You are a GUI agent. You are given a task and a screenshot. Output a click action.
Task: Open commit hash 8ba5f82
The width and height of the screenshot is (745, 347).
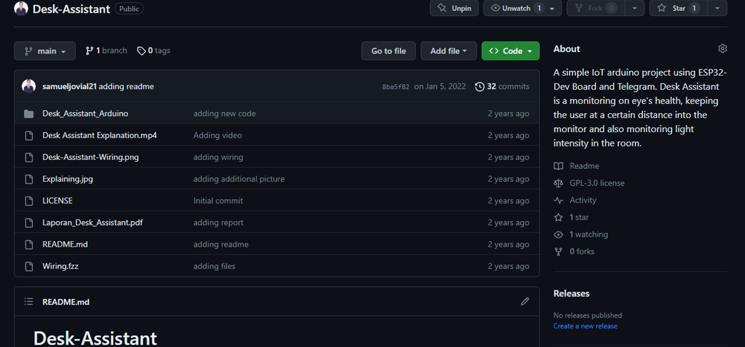(396, 87)
